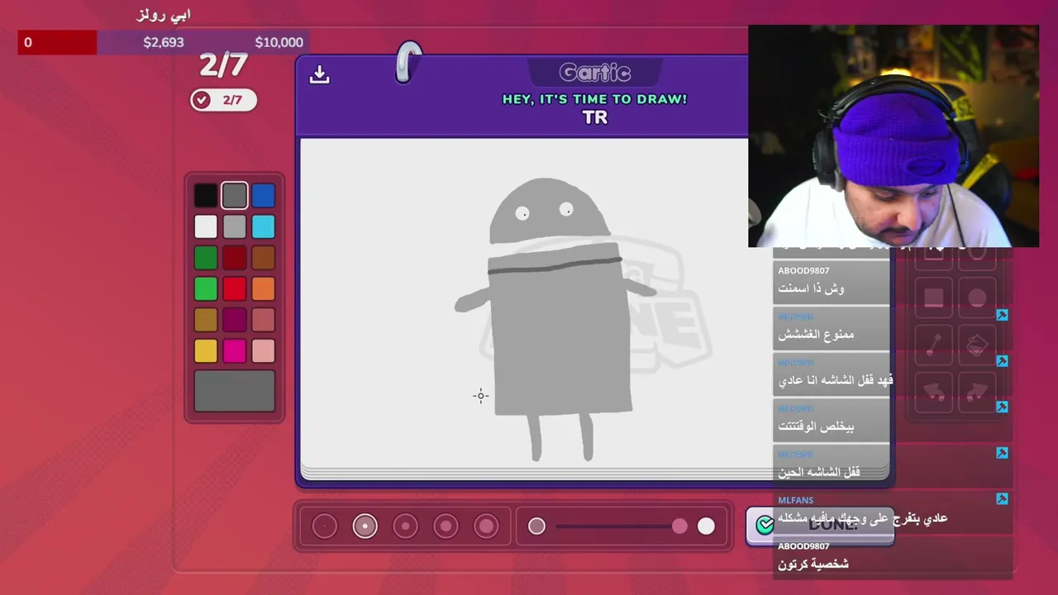Choose the dark green color swatch
This screenshot has height=595, width=1058.
206,258
